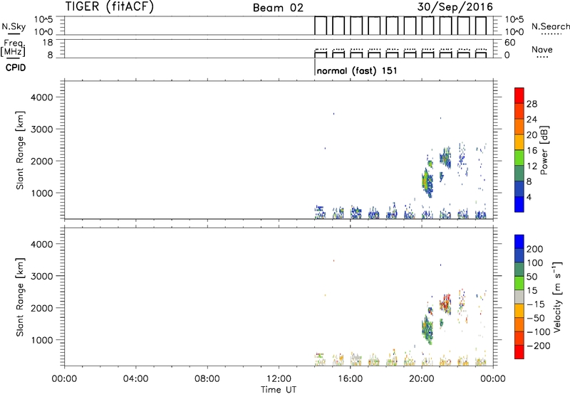Click the 100 label on Velocity colorbar

535,263
